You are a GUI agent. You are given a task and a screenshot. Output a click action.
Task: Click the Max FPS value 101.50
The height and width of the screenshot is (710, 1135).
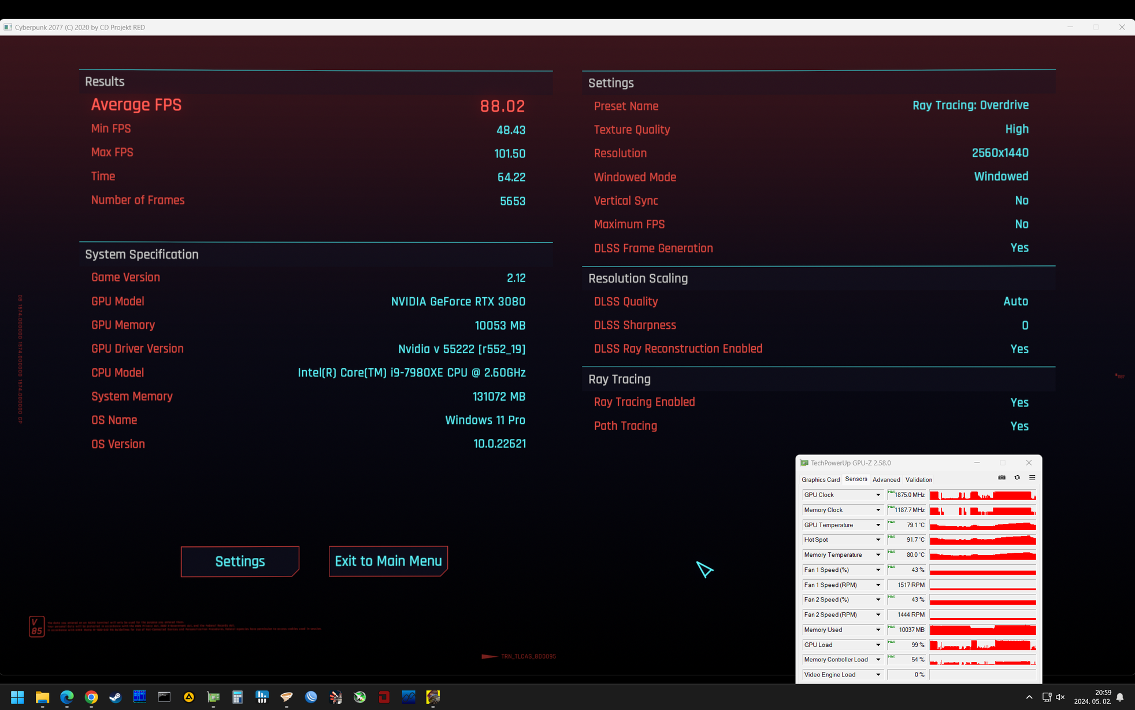510,154
